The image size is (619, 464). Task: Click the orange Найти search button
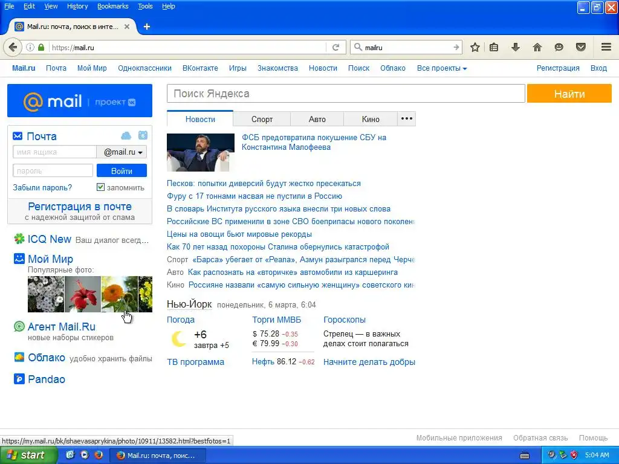569,94
